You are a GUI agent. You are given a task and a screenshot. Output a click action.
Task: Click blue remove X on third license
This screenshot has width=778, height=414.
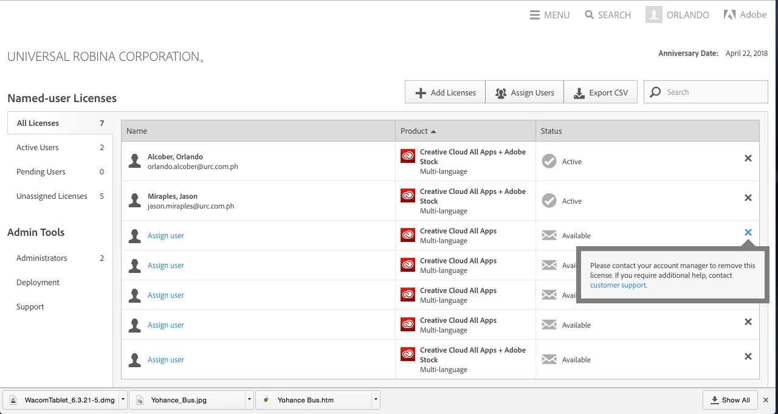[748, 232]
